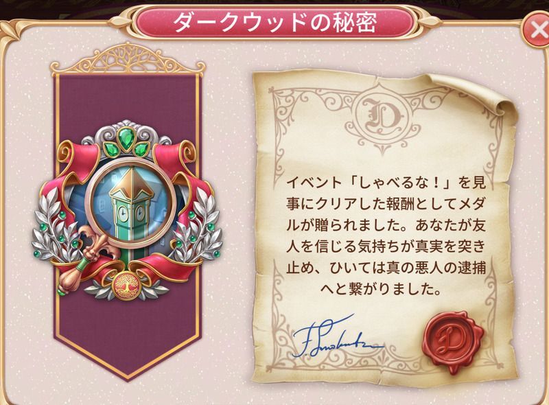This screenshot has width=549, height=405.
Task: Tap the clock face on the tower
Action: click(123, 213)
